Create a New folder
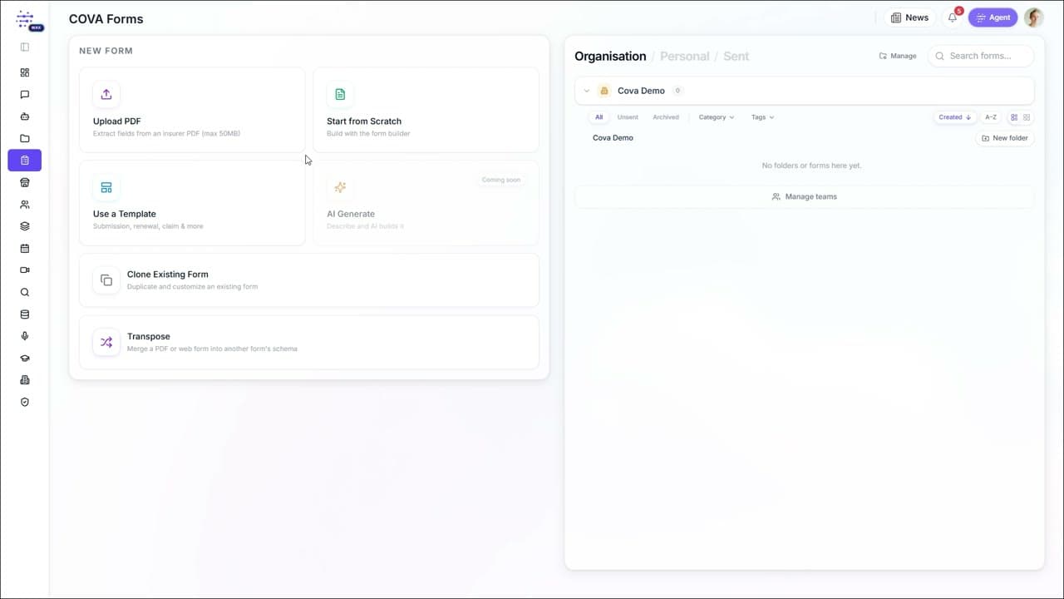The image size is (1064, 599). pyautogui.click(x=1005, y=138)
